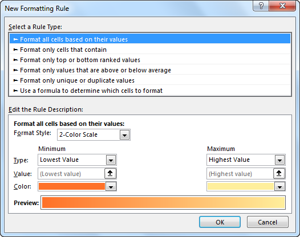The width and height of the screenshot is (300, 237).
Task: Click the light yellow Maximum color swatch
Action: pos(241,186)
